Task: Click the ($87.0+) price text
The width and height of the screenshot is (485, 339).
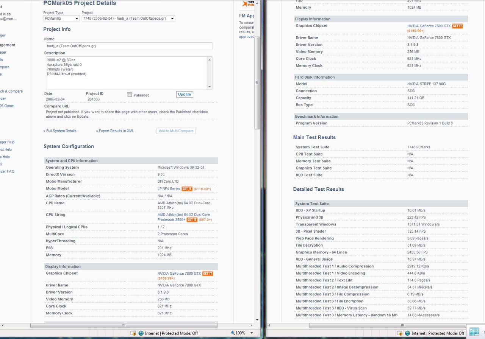Action: tap(205, 220)
